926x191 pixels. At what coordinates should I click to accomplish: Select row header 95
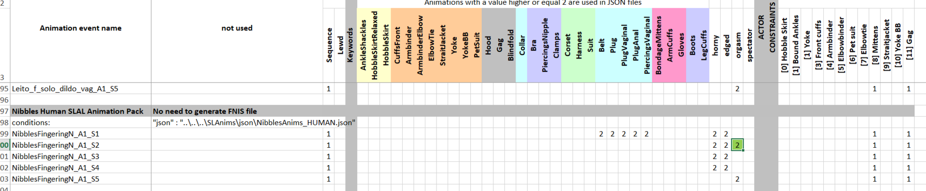pyautogui.click(x=5, y=89)
